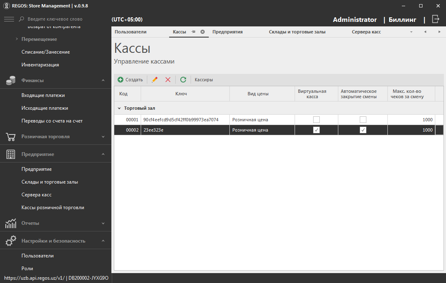The image size is (446, 283).
Task: Click Макс. кол-во чеков за смену header
Action: (x=411, y=94)
